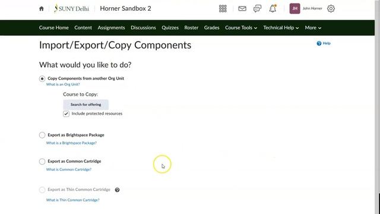Select Export as Thin Common Cartridge radio
Viewport: 380px width, 214px height.
[42, 190]
